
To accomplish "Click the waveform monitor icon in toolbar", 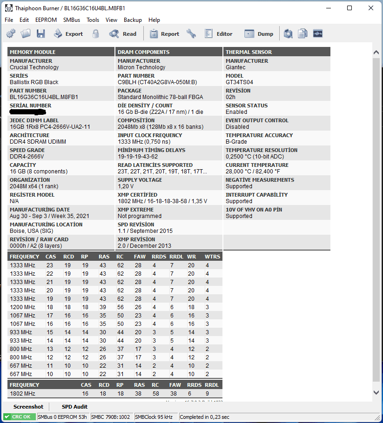I will point(318,34).
